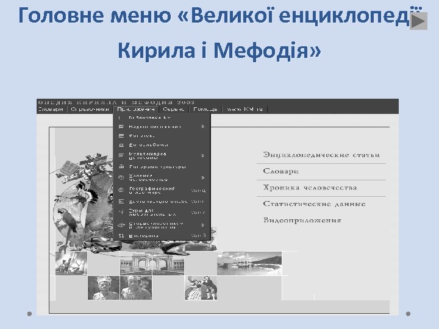Viewport: 439px width, 329px height.
Task: Click the Фототека icon in the dropdown menu
Action: (x=121, y=136)
